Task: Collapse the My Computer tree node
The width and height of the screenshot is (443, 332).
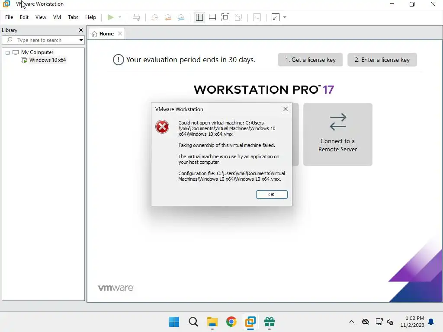Action: (8, 53)
